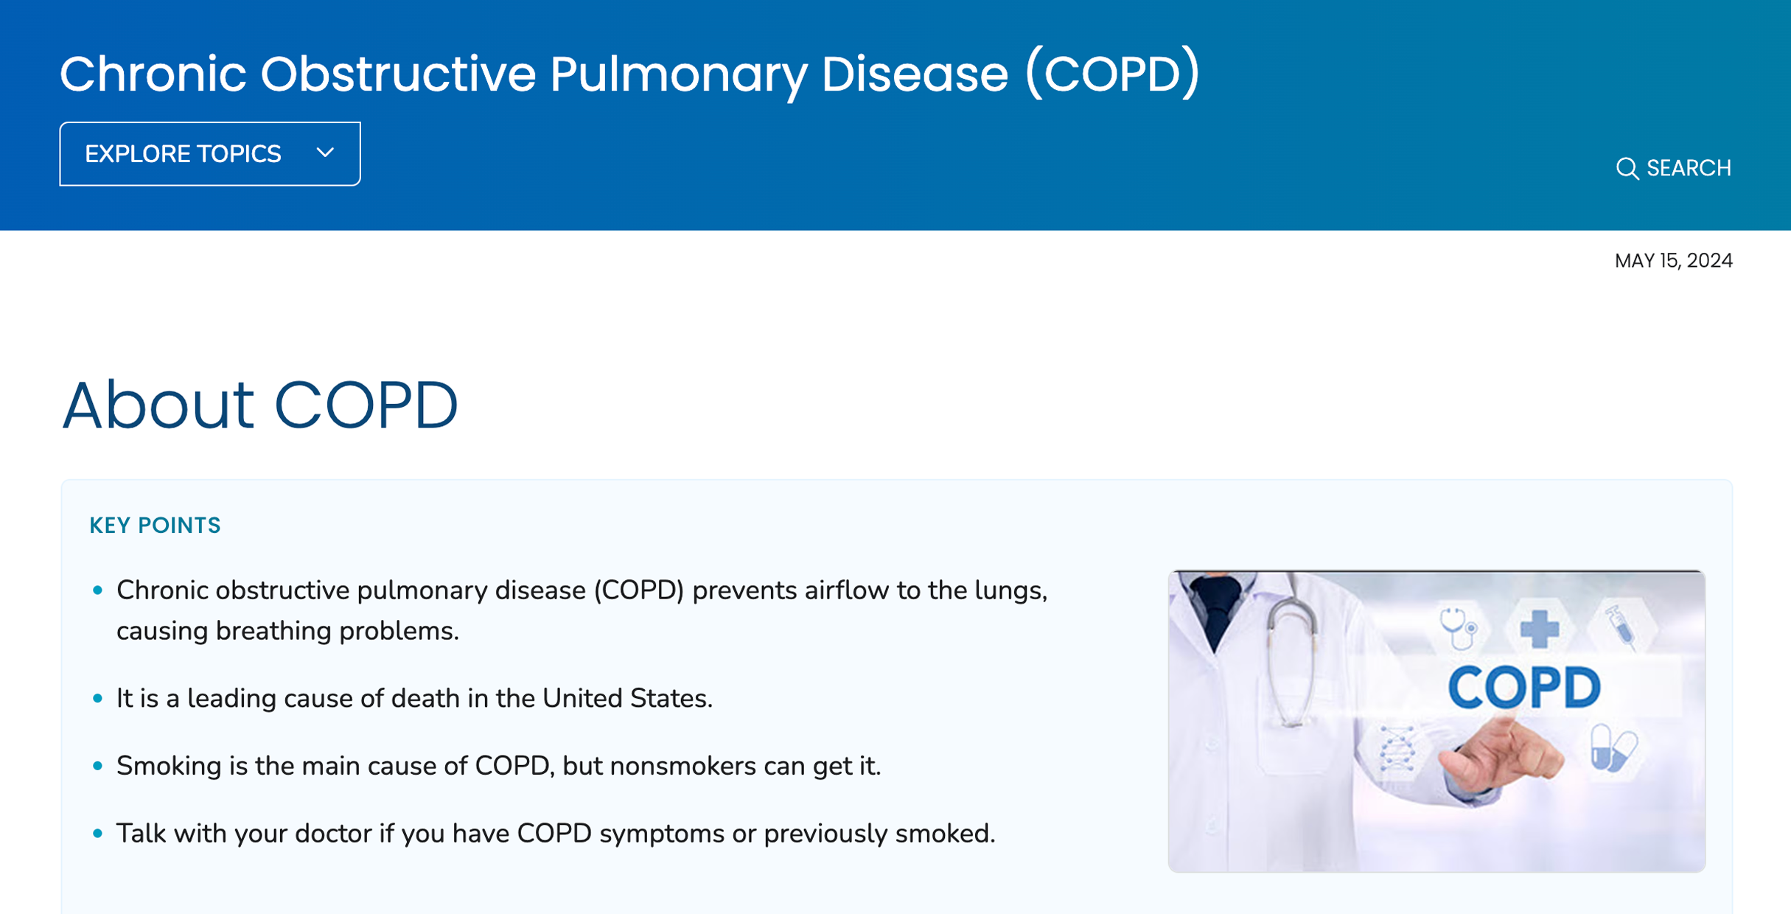The image size is (1791, 914).
Task: Click the chevron arrow beside Explore Topics
Action: coord(325,153)
